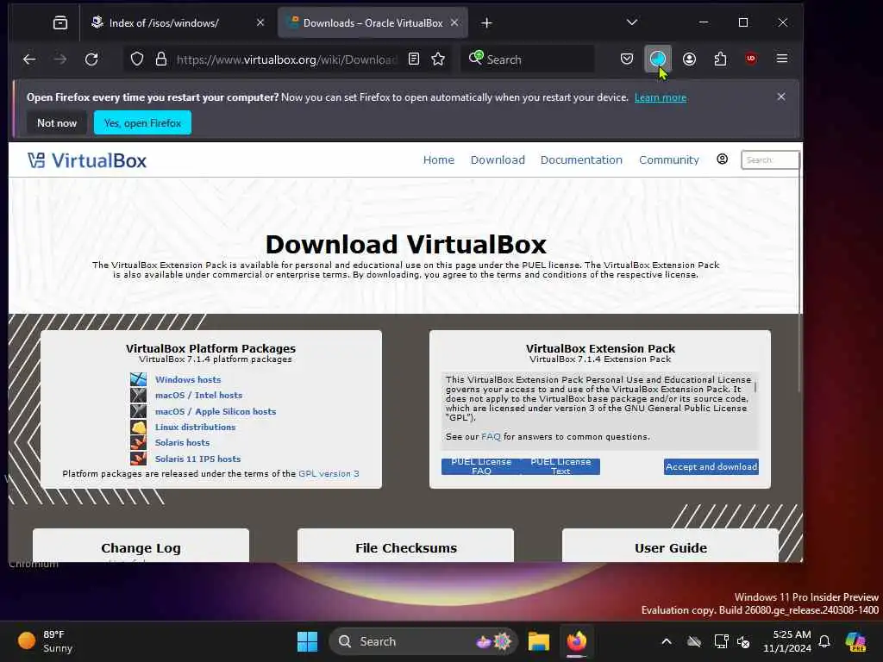The height and width of the screenshot is (662, 883).
Task: Open the Firefox hamburger application menu
Action: pos(781,59)
